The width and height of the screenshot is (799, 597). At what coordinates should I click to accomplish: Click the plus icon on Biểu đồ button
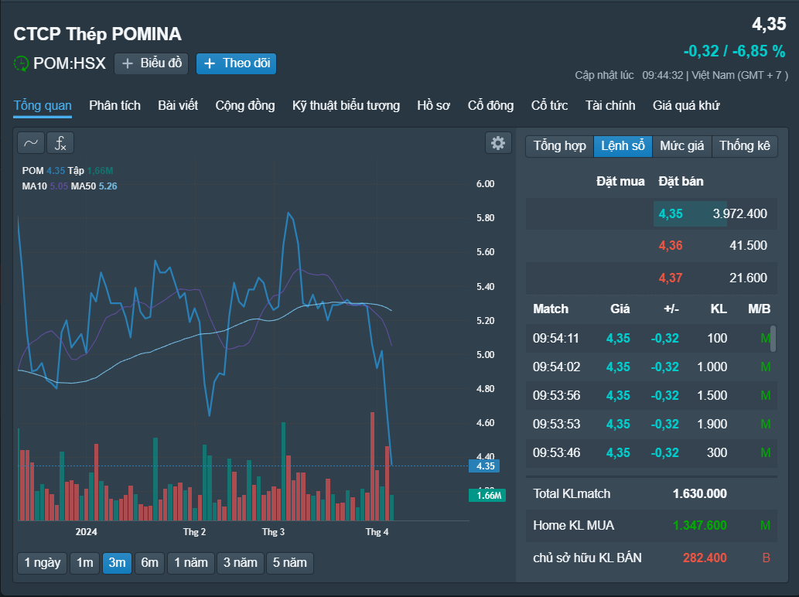tap(128, 63)
